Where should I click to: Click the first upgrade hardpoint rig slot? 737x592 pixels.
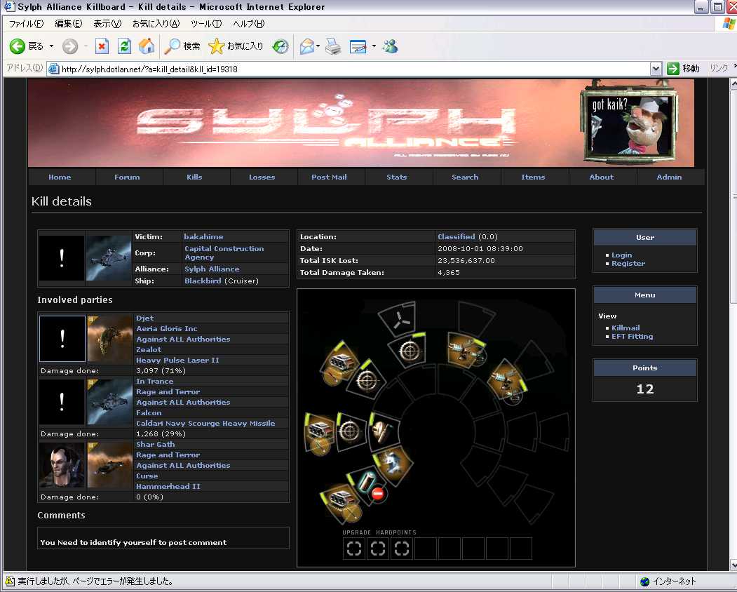[x=354, y=549]
